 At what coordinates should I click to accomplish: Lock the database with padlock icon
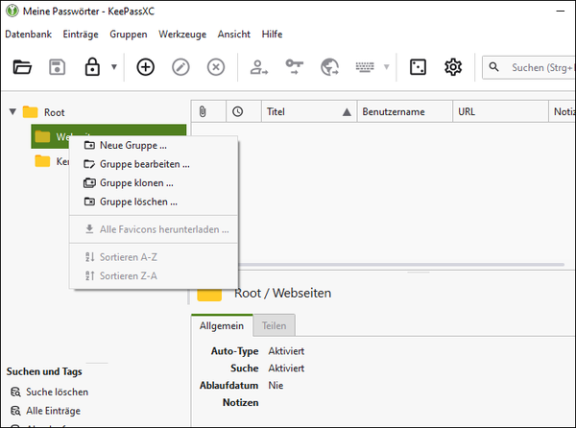pyautogui.click(x=92, y=67)
